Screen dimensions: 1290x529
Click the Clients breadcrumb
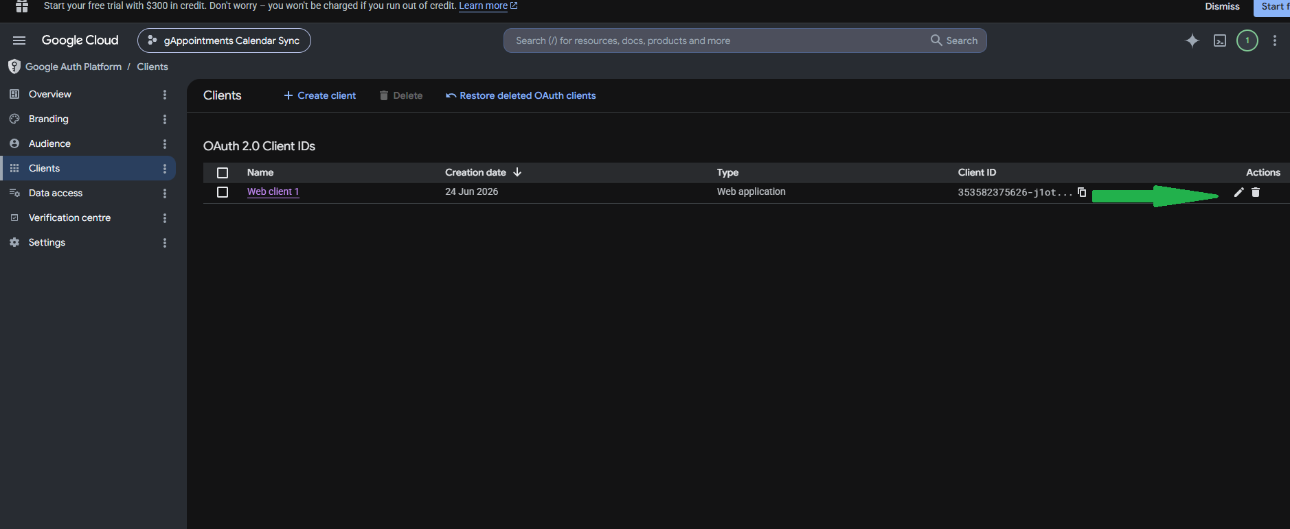[152, 67]
